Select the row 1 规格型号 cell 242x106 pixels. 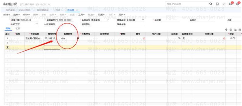[x=52, y=38]
